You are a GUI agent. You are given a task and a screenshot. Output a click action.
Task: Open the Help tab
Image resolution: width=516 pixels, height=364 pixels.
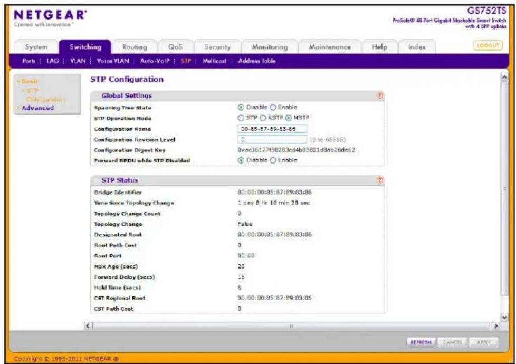[379, 47]
